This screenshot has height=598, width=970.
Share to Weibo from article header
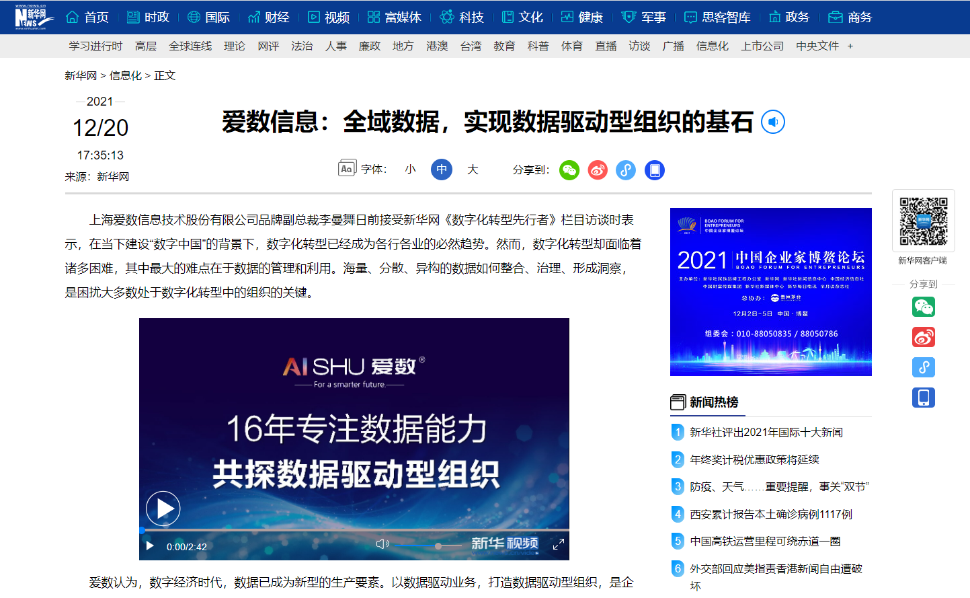point(598,170)
